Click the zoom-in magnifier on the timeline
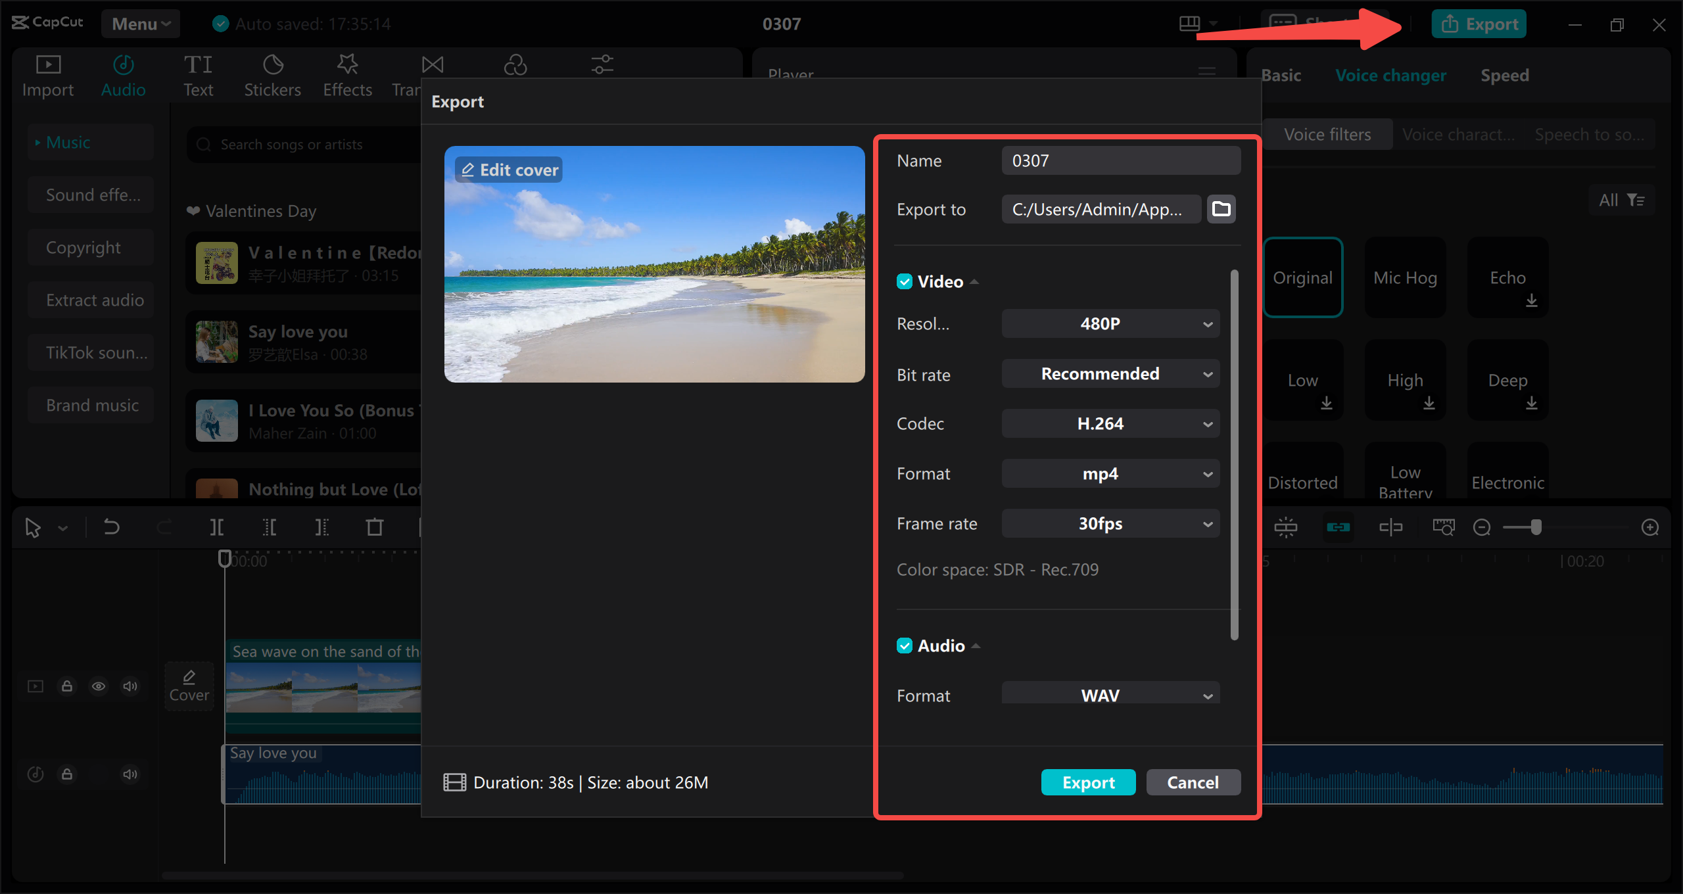Viewport: 1683px width, 894px height. click(x=1651, y=527)
